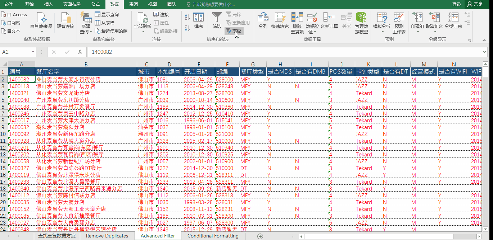Select row 10 header

[4, 134]
